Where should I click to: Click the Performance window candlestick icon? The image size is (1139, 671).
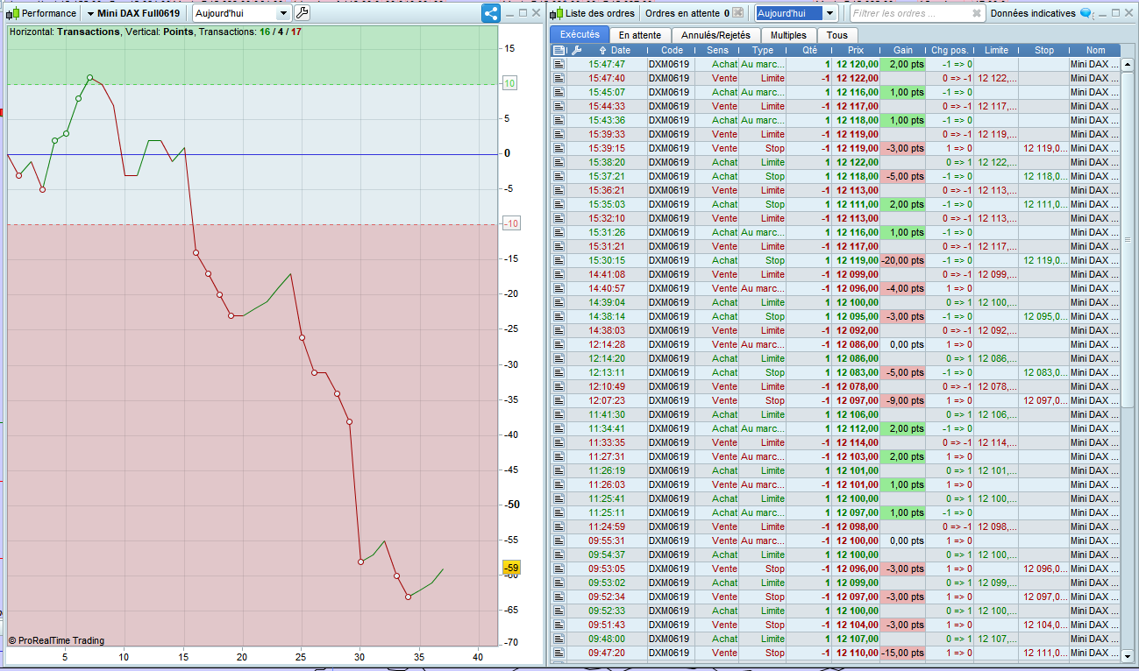pyautogui.click(x=13, y=13)
